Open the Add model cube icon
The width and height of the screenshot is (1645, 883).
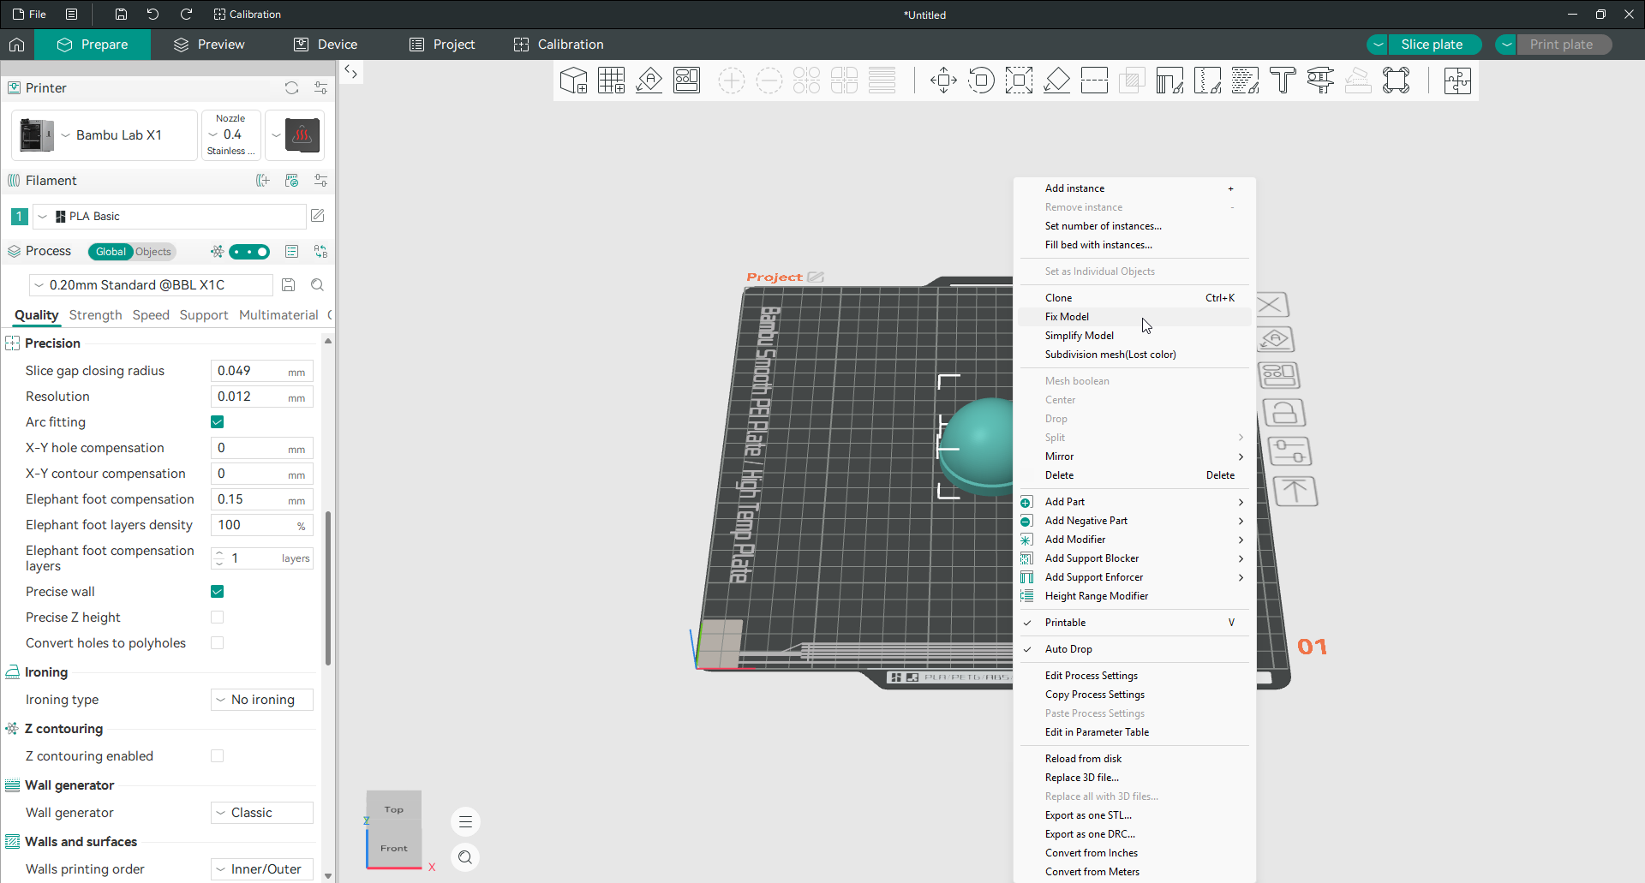click(x=573, y=81)
